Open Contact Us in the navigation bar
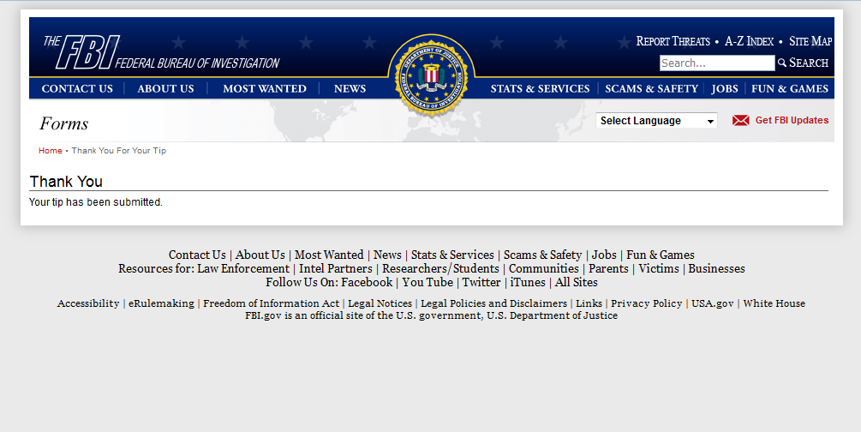 click(77, 88)
